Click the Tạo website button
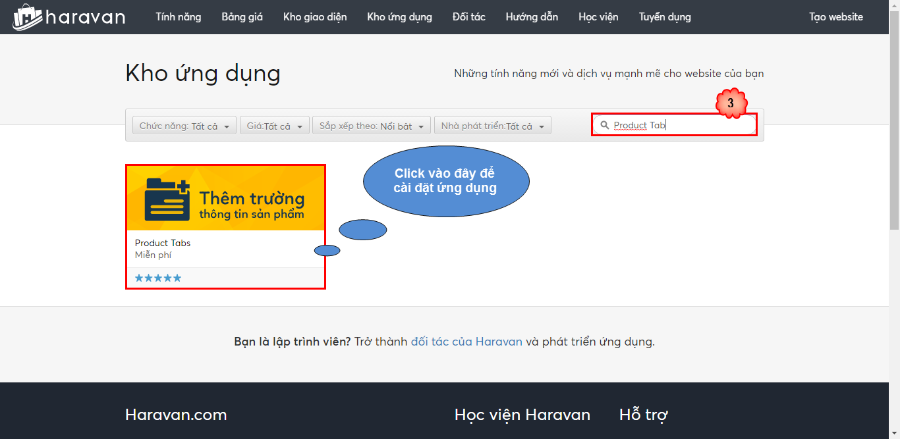Viewport: 900px width, 439px height. (836, 17)
